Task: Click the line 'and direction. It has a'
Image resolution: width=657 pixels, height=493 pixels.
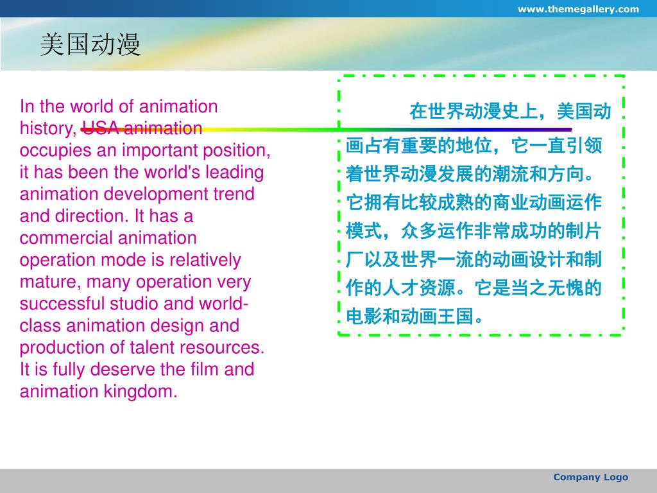Action: pyautogui.click(x=107, y=216)
